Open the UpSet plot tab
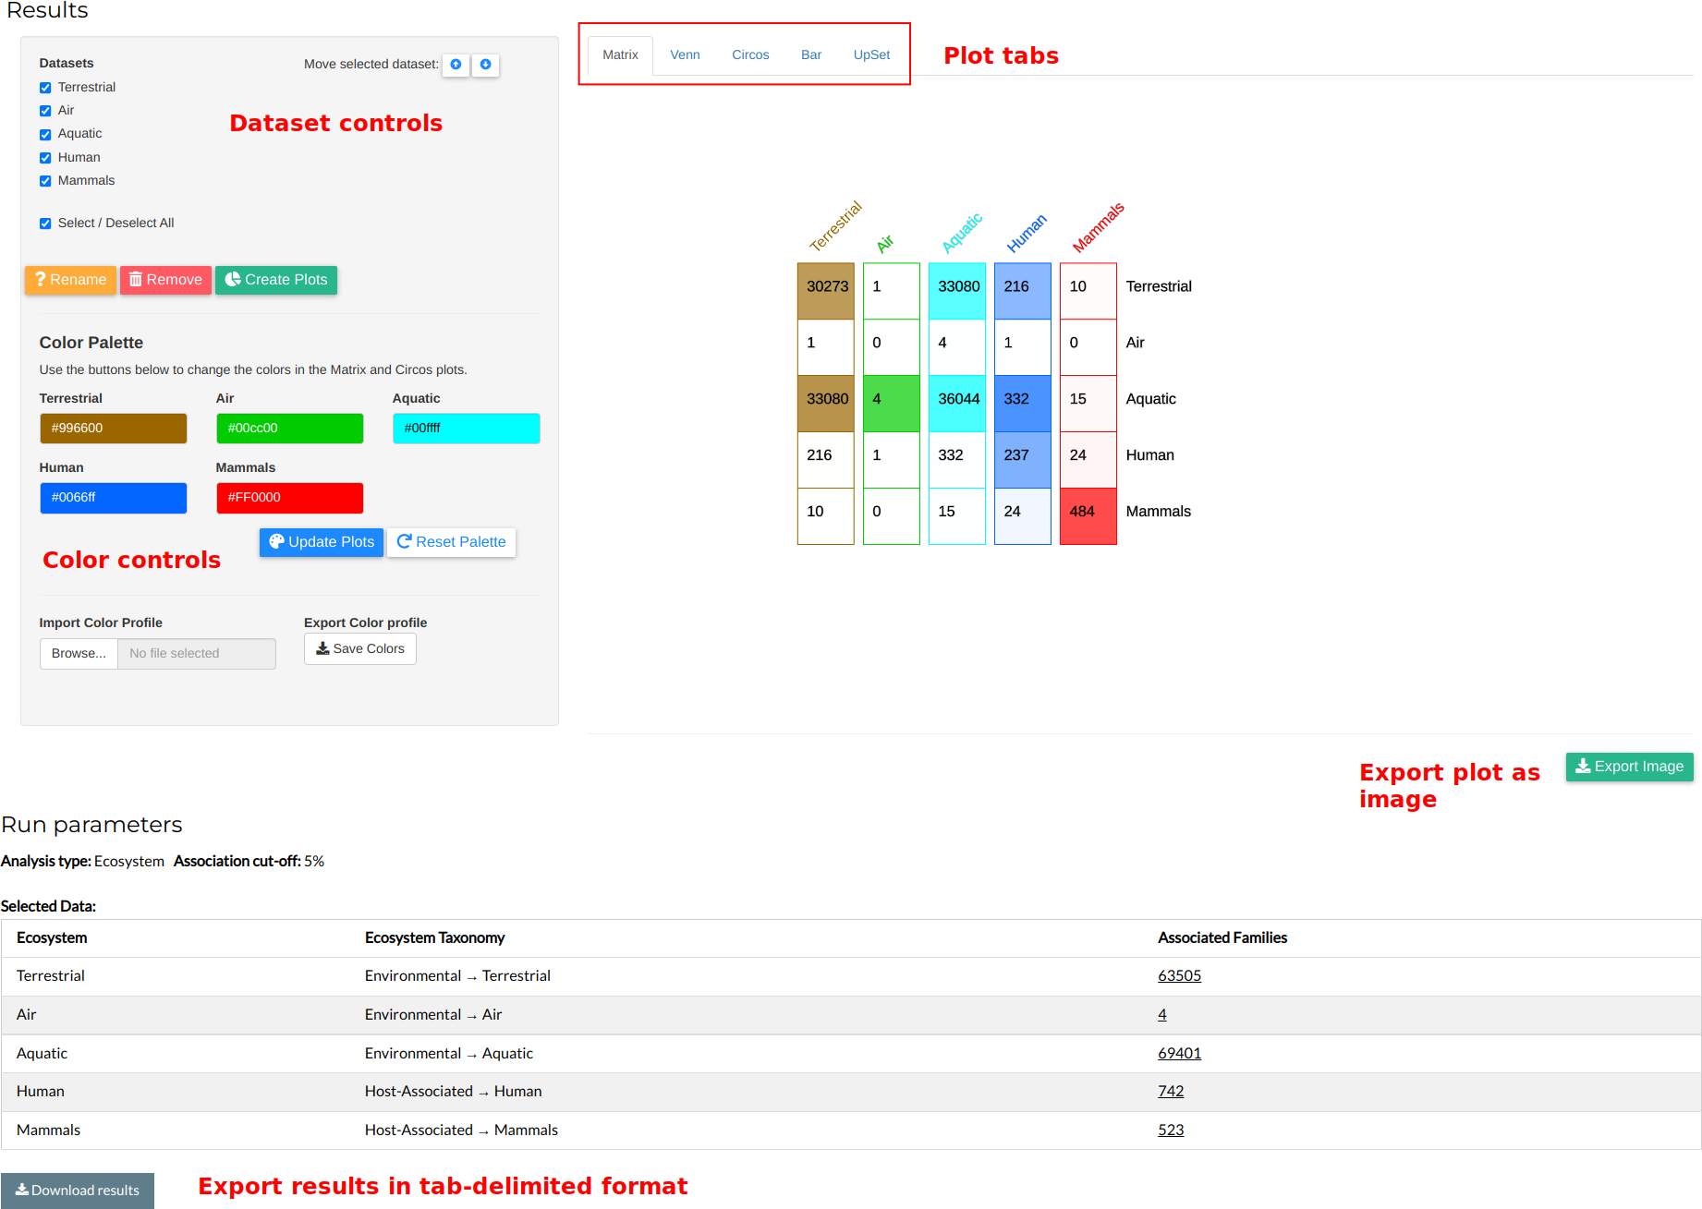Screen dimensions: 1702x1209 click(870, 55)
